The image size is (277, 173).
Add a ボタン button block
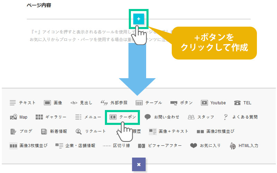[181, 103]
